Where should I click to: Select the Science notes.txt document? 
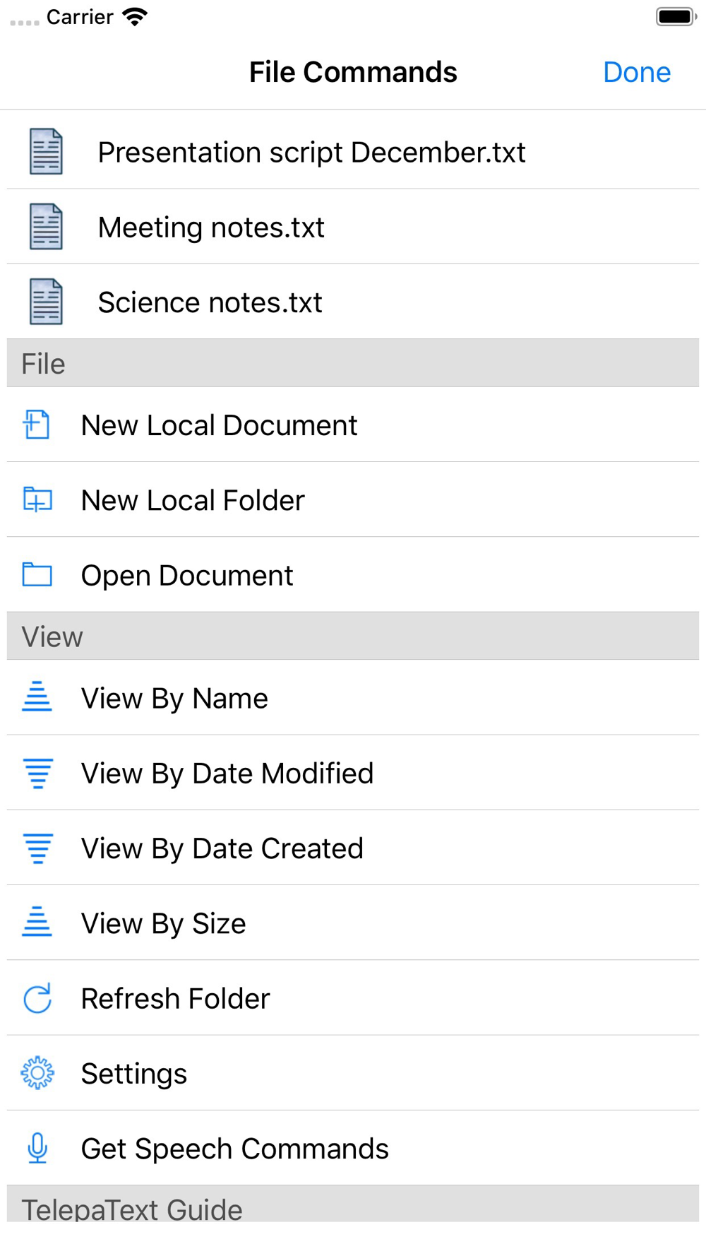pos(210,302)
